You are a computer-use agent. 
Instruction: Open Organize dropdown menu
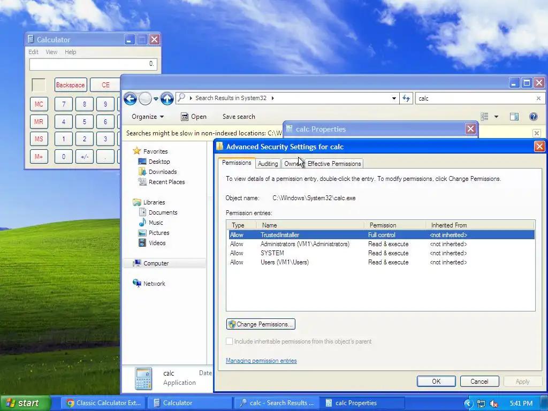tap(148, 117)
